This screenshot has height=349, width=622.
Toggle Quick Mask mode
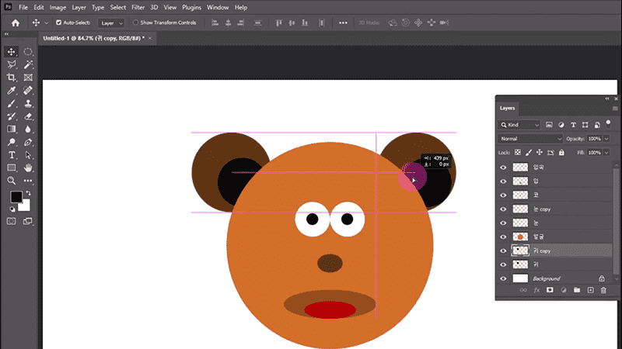pyautogui.click(x=12, y=221)
